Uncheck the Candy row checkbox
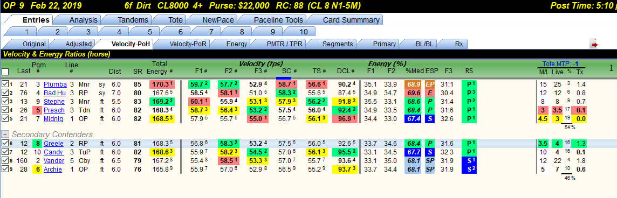This screenshot has height=198, width=617. coord(5,152)
